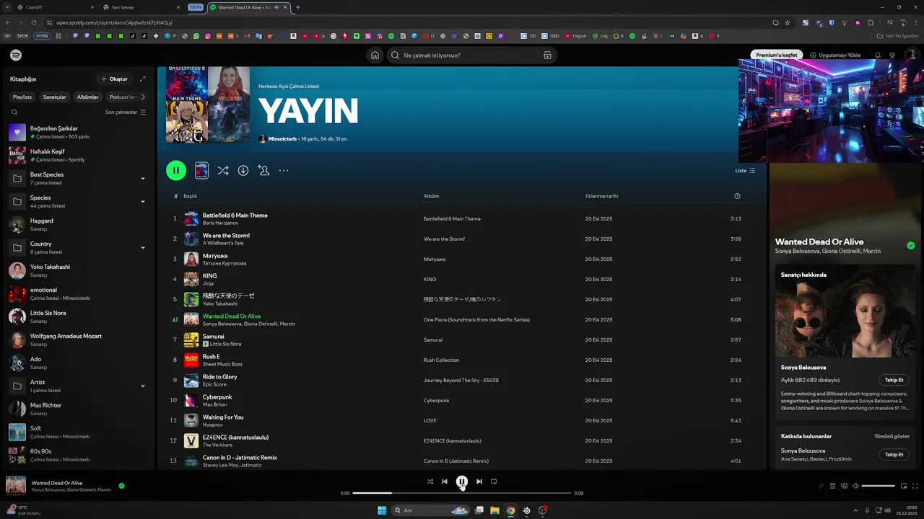
Task: Open the Haftalık Keşif playlist
Action: (78, 156)
